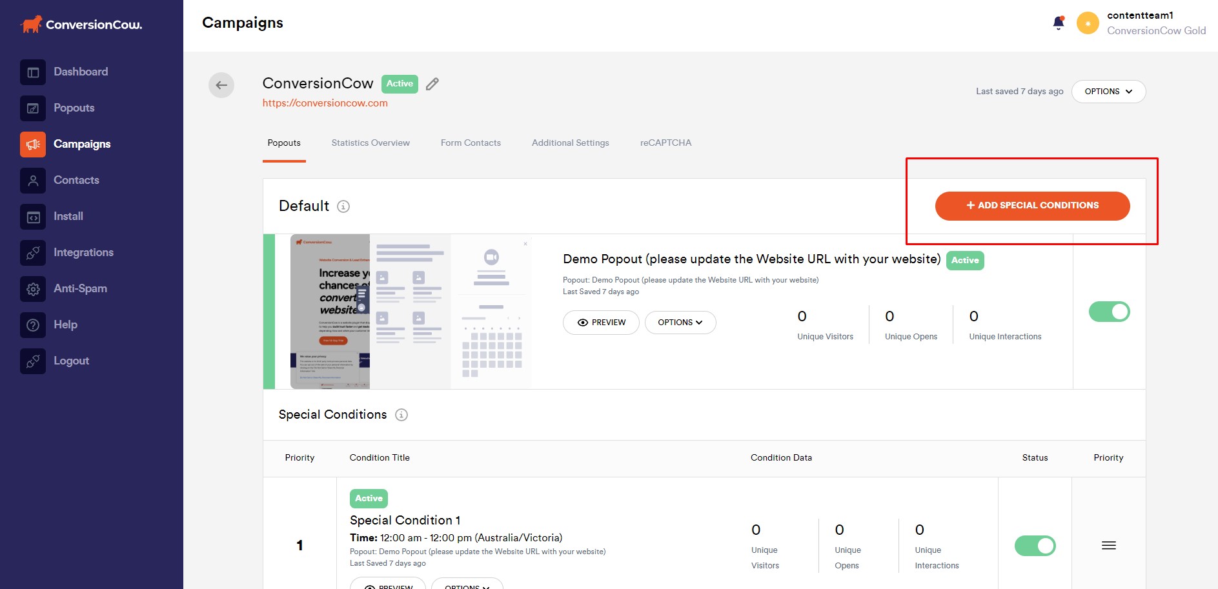Image resolution: width=1218 pixels, height=589 pixels.
Task: Open the Install code icon
Action: click(x=33, y=217)
